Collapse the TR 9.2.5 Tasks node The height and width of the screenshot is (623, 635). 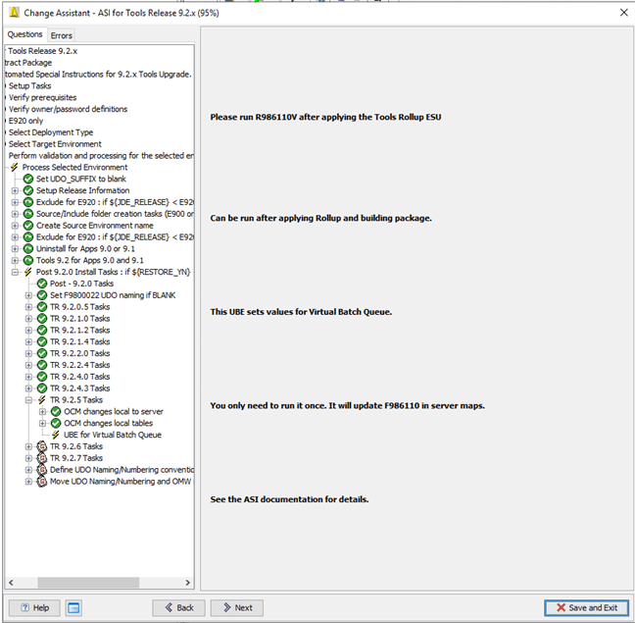tap(28, 400)
